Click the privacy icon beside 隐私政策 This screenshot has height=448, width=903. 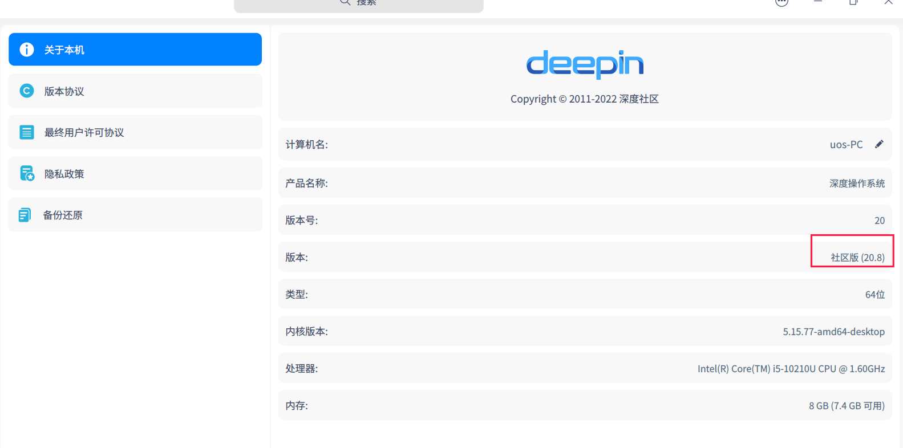tap(27, 173)
